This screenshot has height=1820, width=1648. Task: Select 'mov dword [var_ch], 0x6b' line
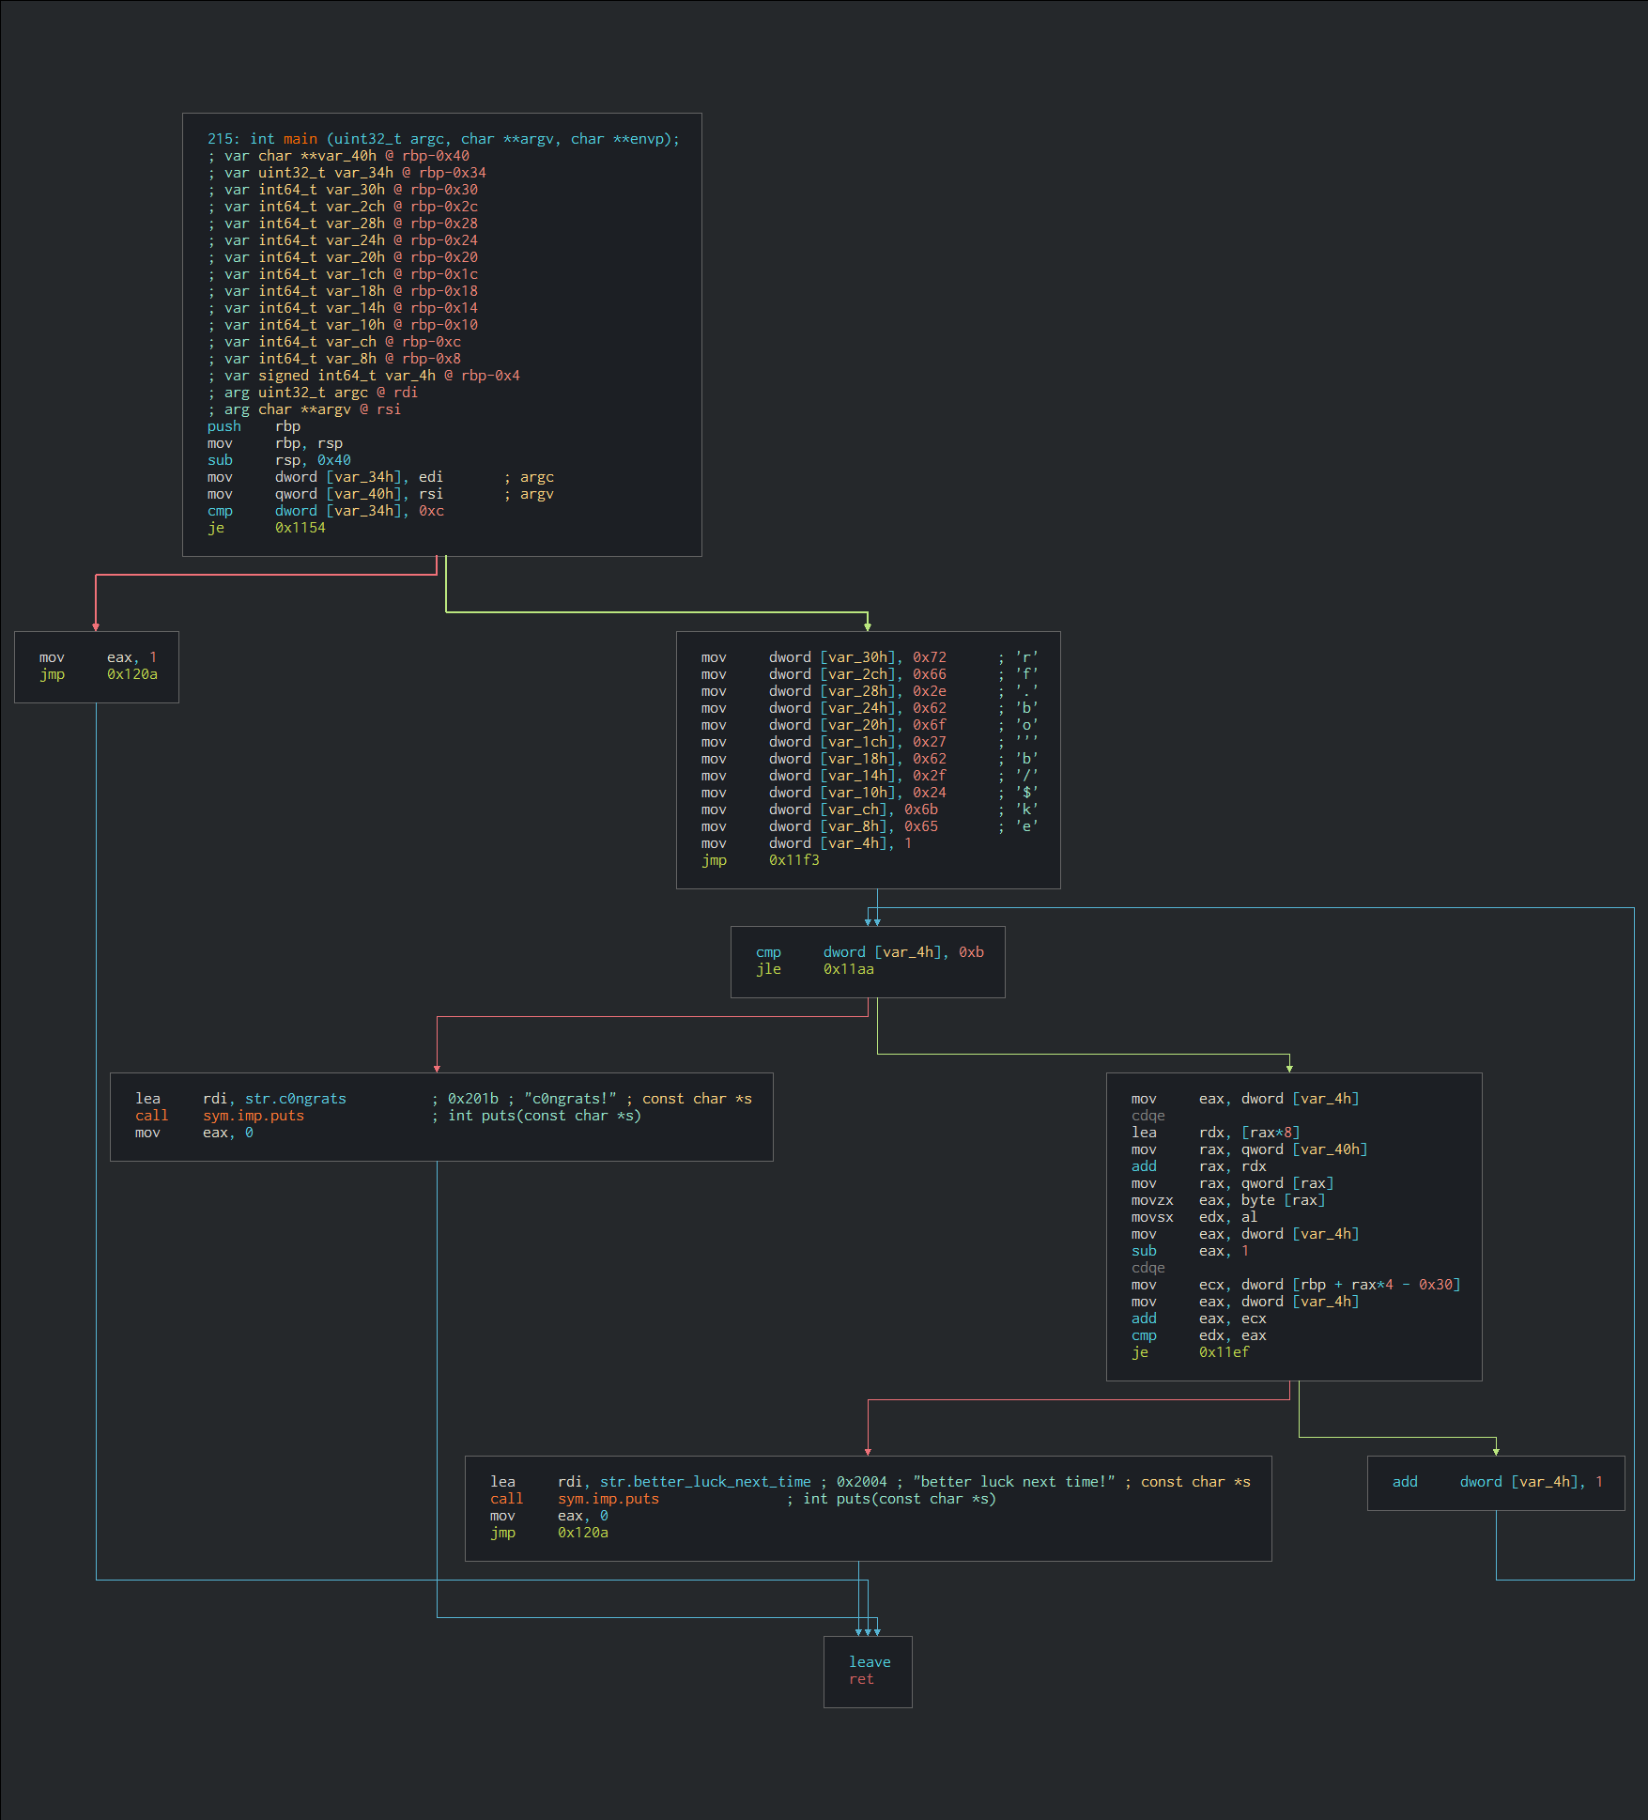(x=820, y=810)
